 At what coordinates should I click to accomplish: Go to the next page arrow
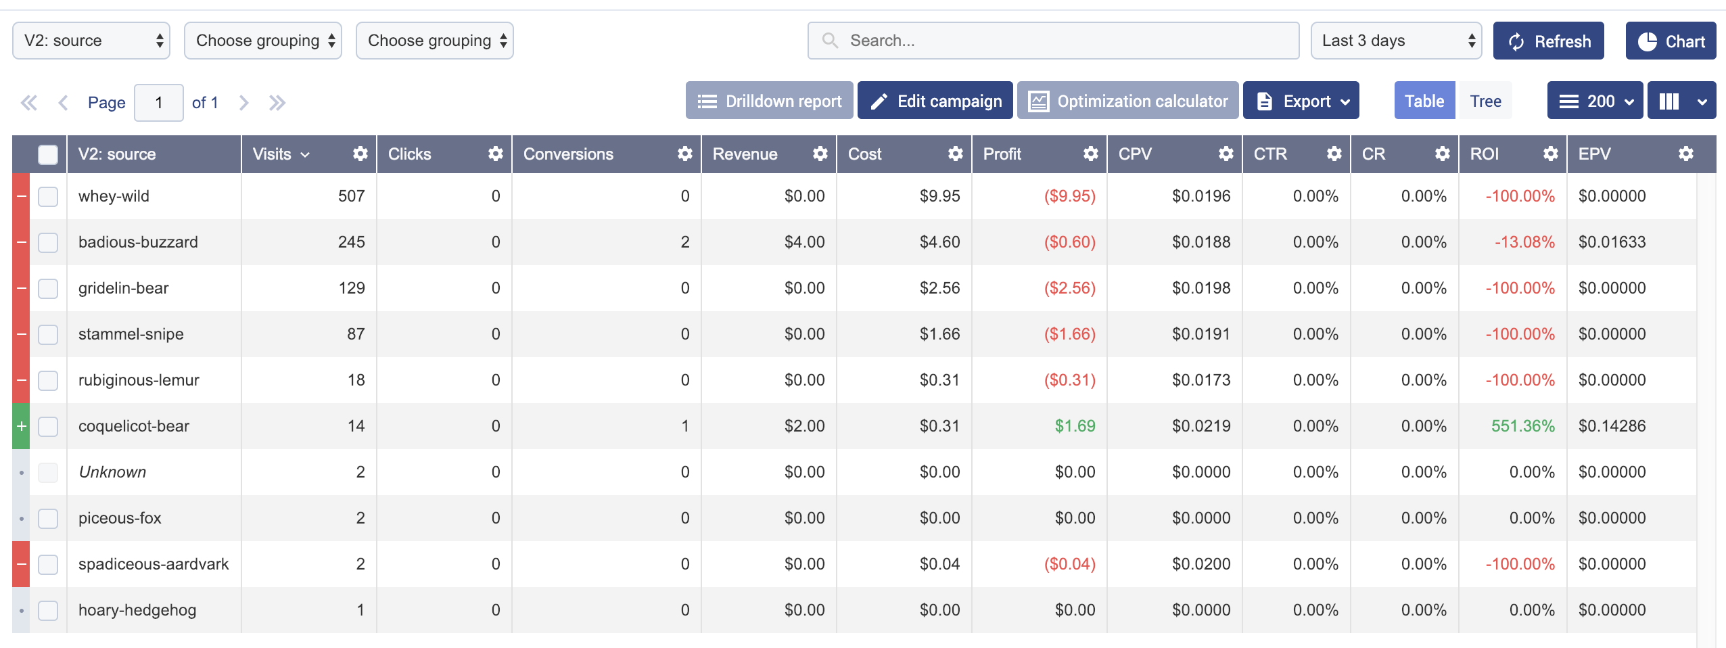pos(244,103)
